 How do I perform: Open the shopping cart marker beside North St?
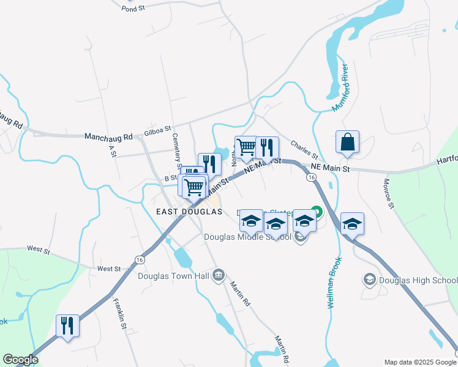point(246,148)
